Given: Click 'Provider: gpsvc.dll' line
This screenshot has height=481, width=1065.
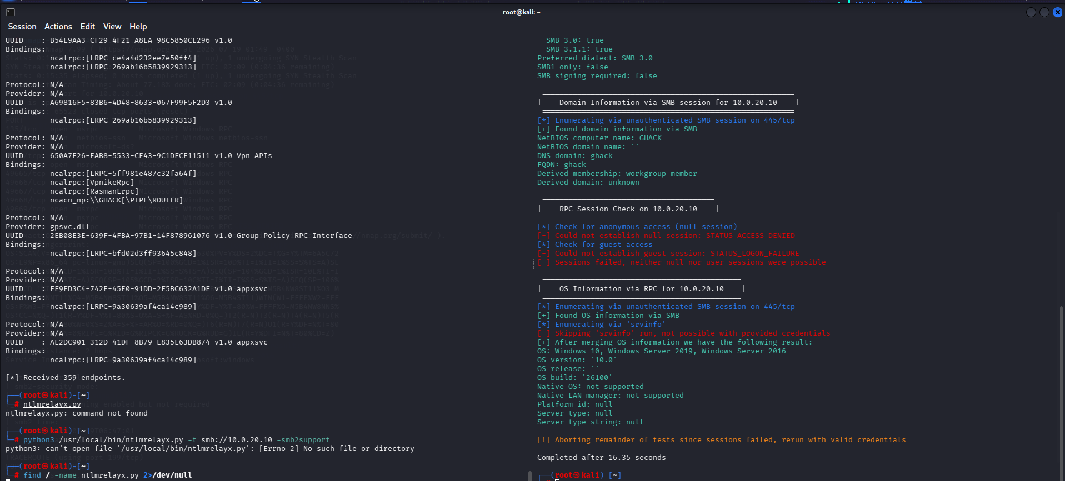Looking at the screenshot, I should tap(48, 227).
